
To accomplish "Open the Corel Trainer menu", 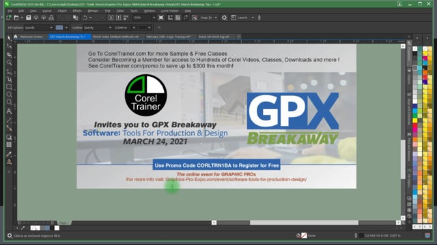I will [x=169, y=11].
